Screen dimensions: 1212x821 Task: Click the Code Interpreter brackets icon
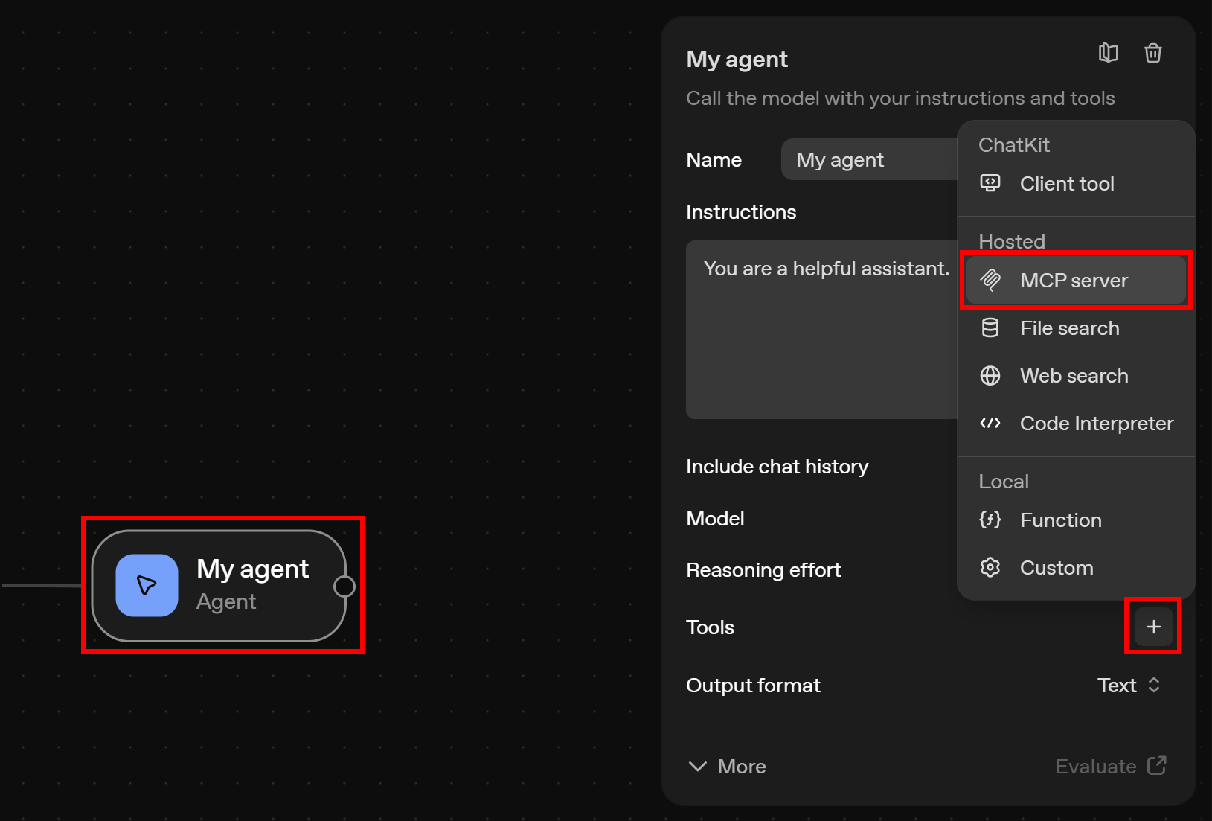[x=990, y=424]
